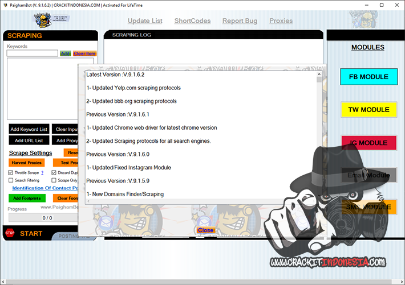Open the Update List menu

pyautogui.click(x=145, y=21)
